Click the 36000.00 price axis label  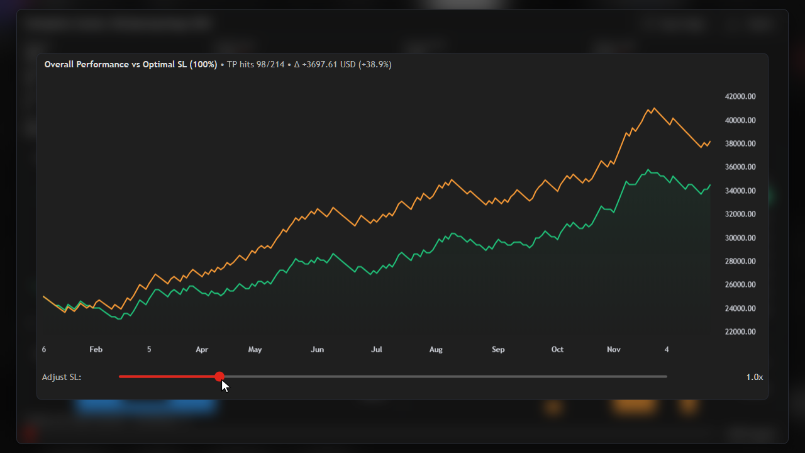pyautogui.click(x=740, y=167)
